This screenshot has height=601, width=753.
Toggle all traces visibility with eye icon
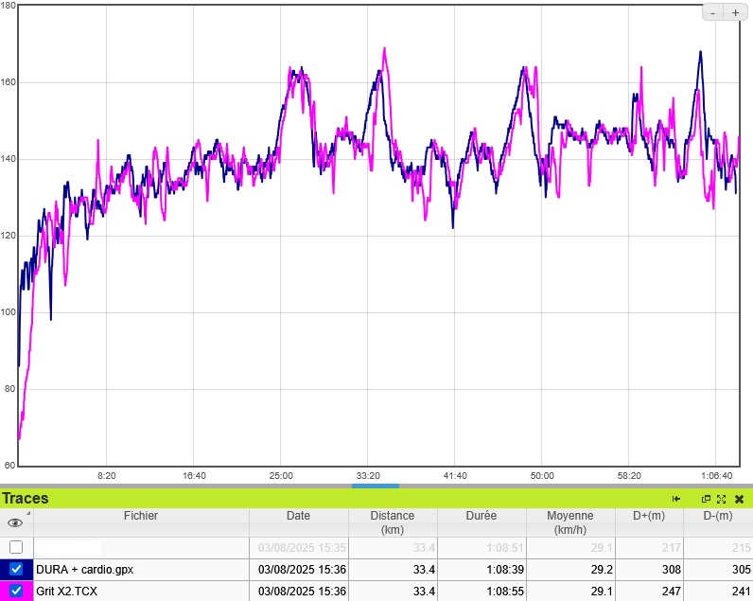[15, 522]
